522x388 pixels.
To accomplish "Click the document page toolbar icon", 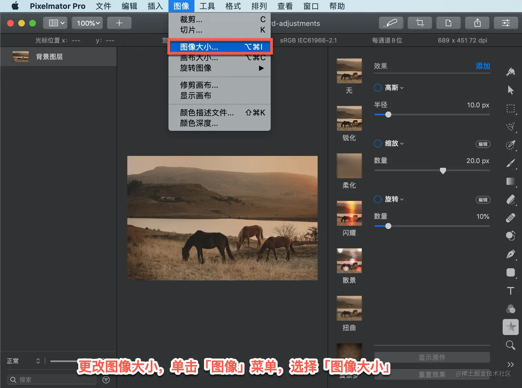I will [448, 23].
